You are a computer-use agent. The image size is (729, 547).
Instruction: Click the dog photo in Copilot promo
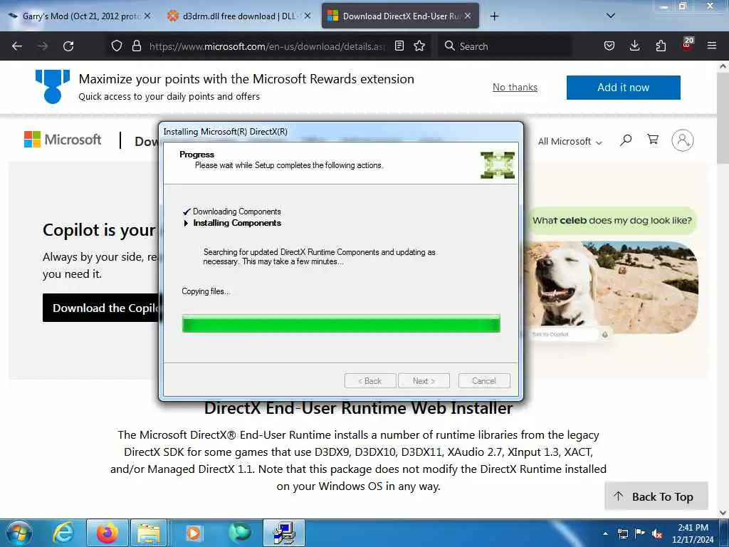click(611, 287)
